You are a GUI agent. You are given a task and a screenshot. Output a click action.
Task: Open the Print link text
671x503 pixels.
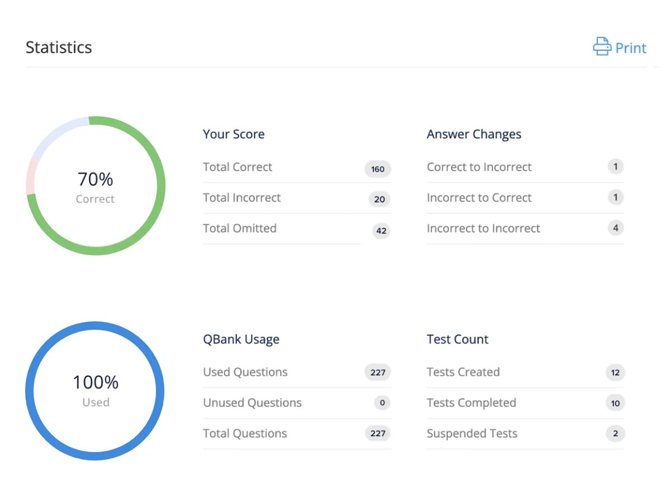pyautogui.click(x=631, y=48)
